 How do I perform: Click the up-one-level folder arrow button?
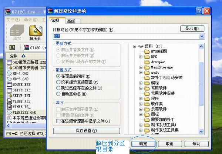point(12,48)
